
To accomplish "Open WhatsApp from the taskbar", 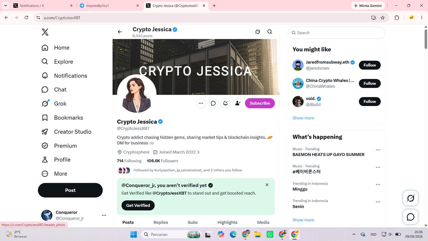I will pyautogui.click(x=270, y=235).
